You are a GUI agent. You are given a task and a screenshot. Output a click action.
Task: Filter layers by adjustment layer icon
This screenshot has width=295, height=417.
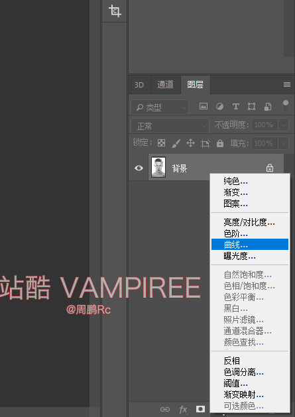click(x=219, y=107)
